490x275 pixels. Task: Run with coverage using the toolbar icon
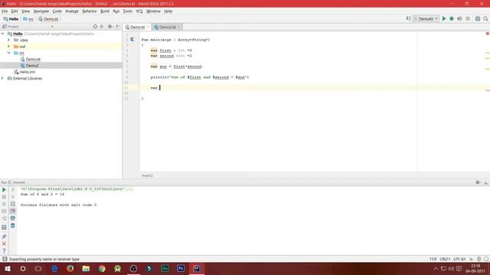point(459,18)
